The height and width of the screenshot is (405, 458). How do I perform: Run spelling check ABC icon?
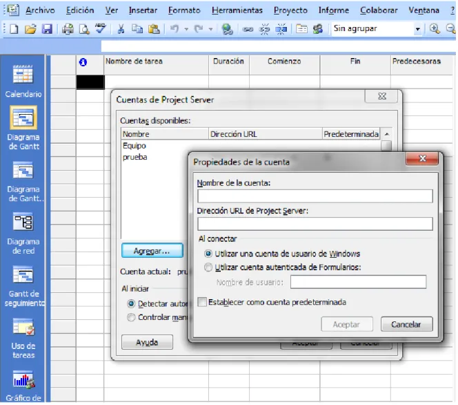pyautogui.click(x=100, y=28)
